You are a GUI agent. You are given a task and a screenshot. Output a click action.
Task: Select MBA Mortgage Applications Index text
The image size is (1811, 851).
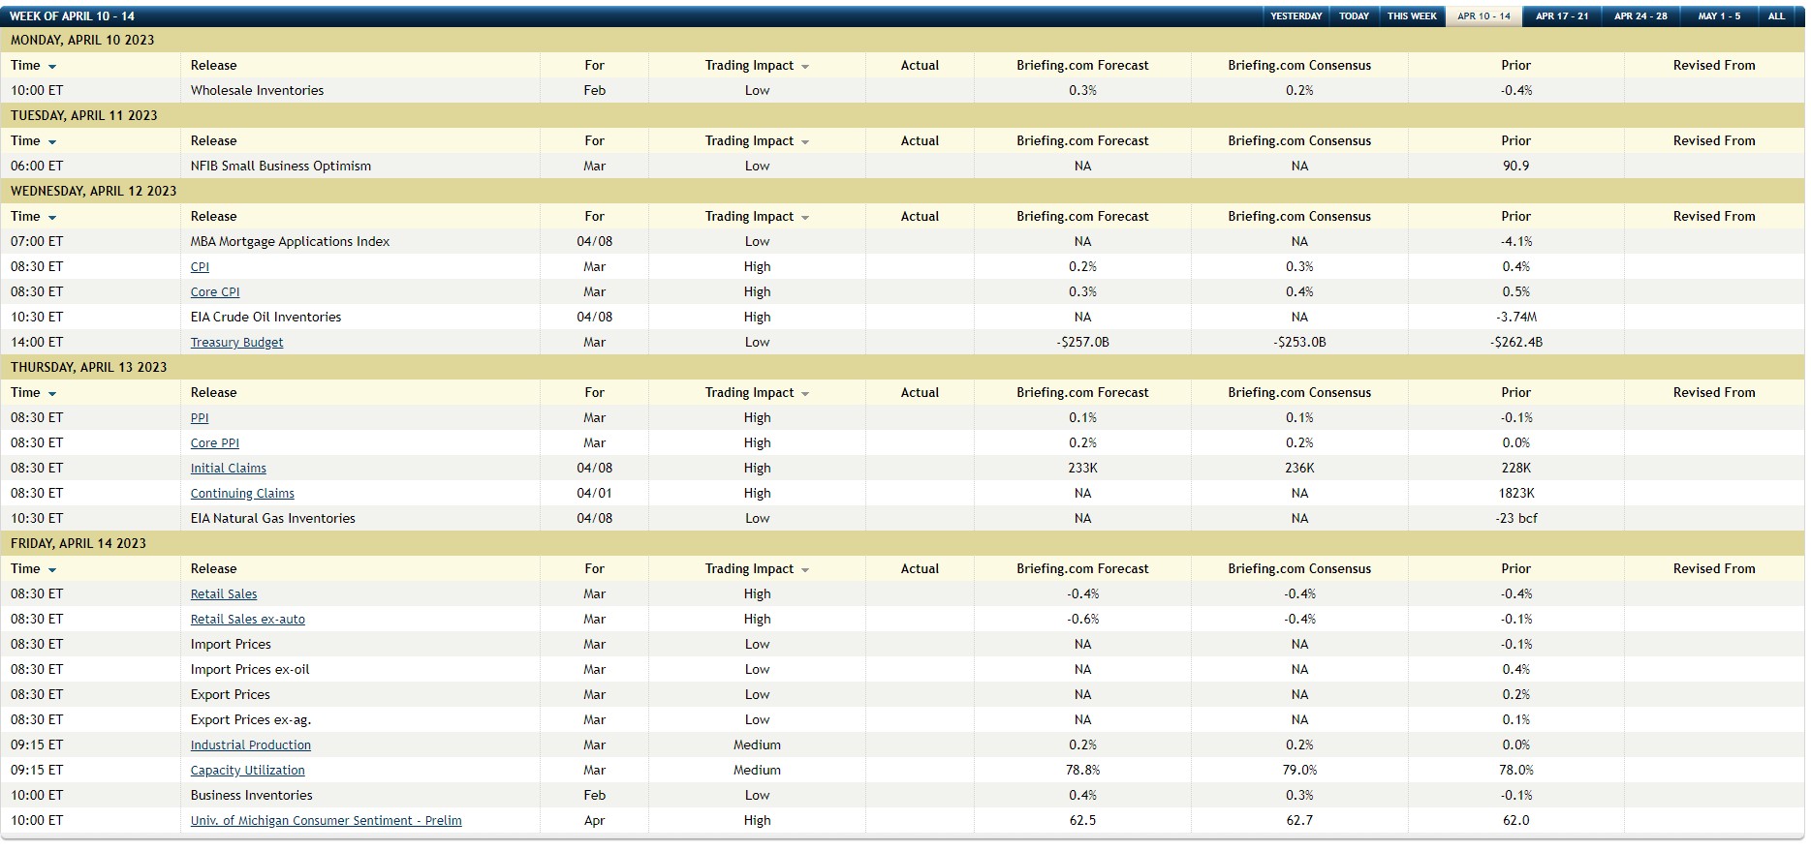[x=291, y=241]
